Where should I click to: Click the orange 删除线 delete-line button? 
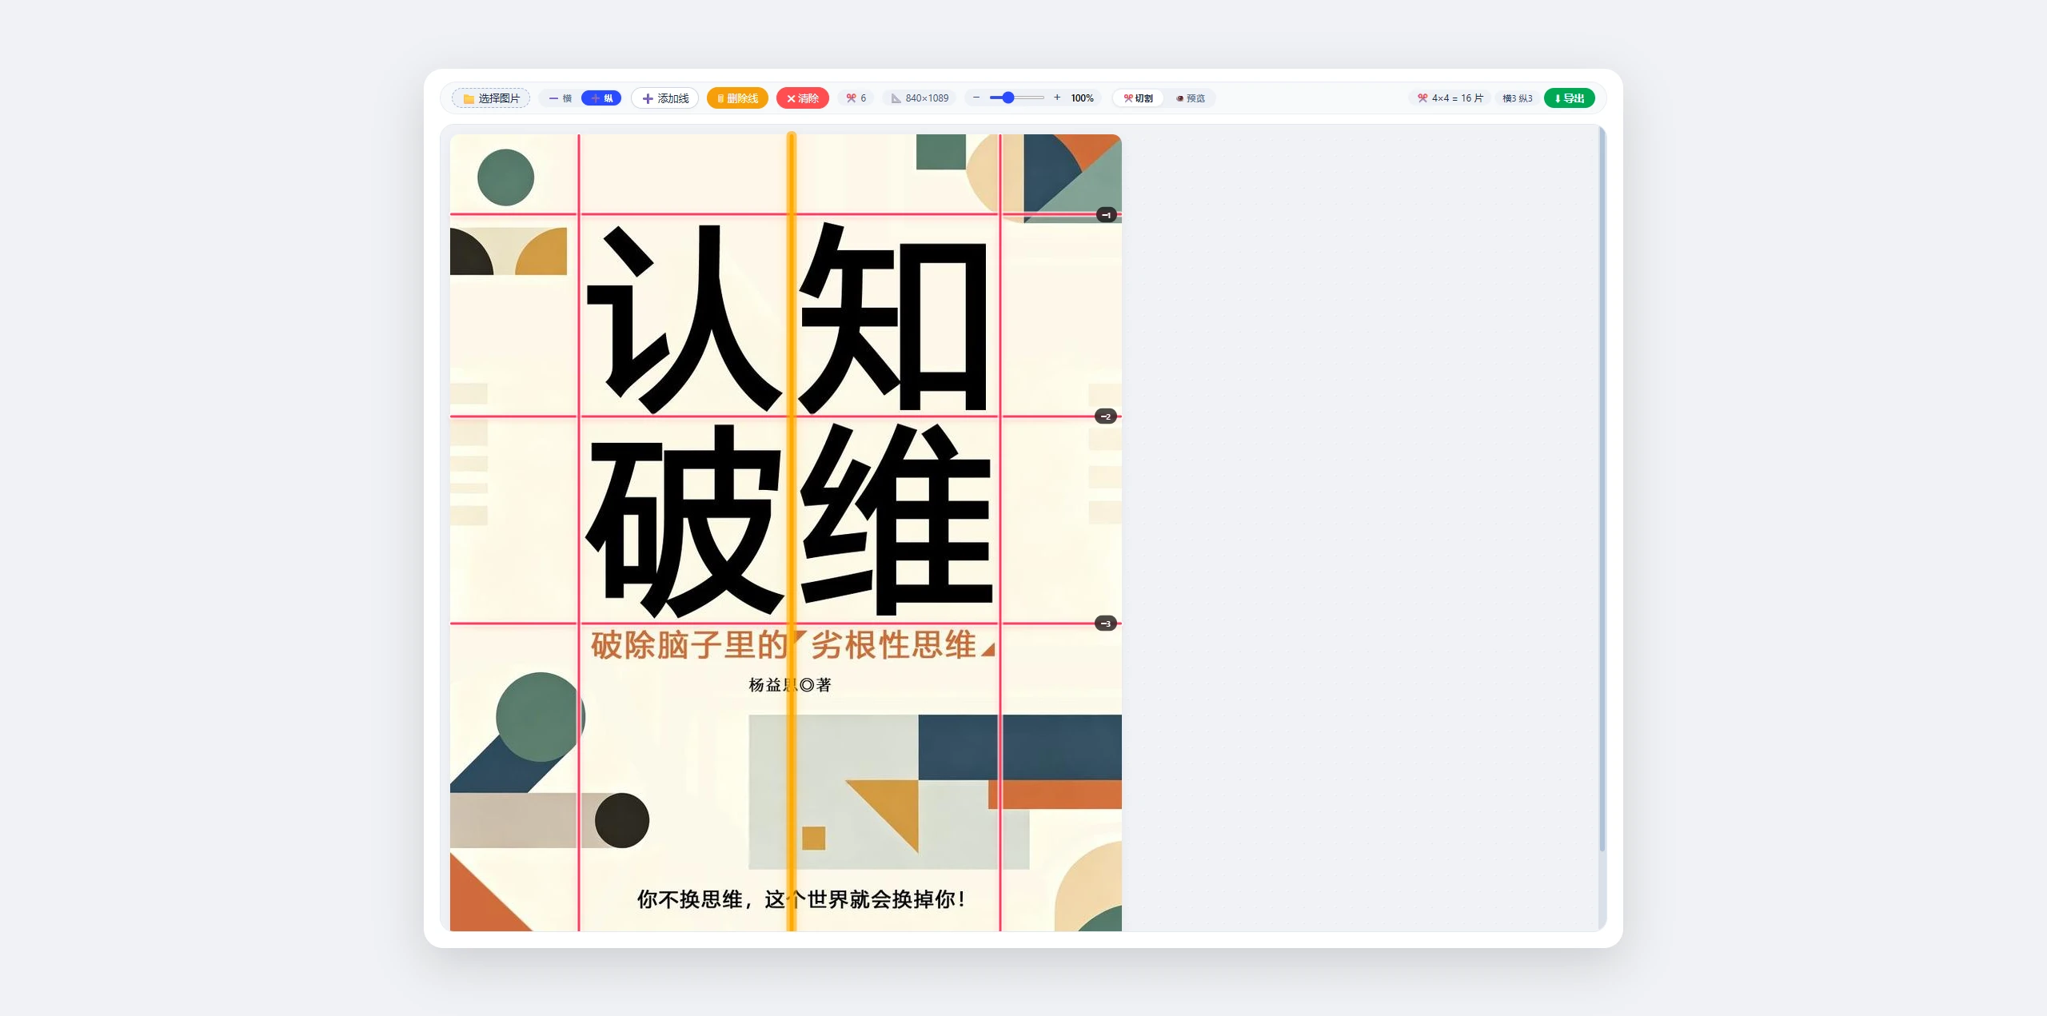pyautogui.click(x=737, y=98)
